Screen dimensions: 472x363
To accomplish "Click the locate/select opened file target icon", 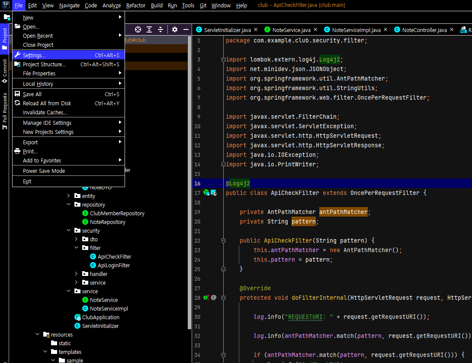I will (138, 29).
